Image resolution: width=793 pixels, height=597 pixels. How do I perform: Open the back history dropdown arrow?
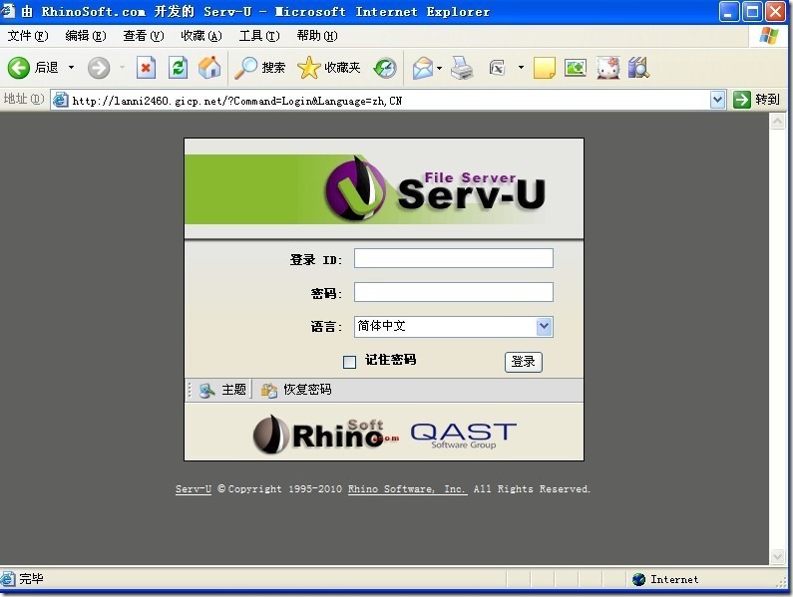(71, 67)
